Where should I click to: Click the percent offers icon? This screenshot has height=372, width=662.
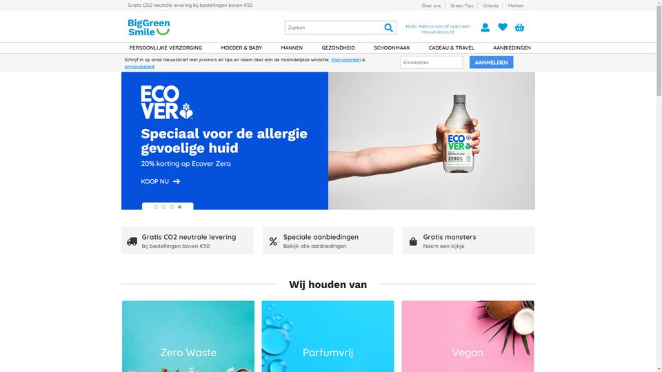point(273,241)
